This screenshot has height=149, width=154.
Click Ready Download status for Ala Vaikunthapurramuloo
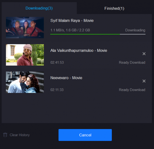(x=132, y=63)
